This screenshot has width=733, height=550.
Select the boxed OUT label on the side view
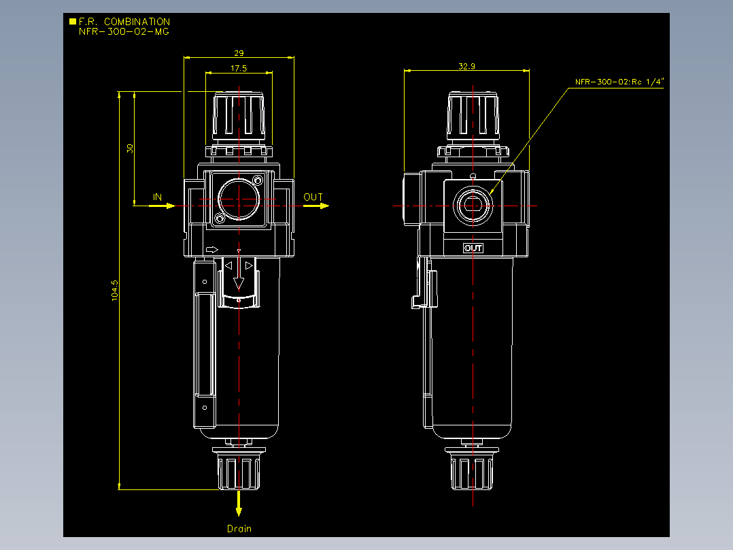(473, 248)
